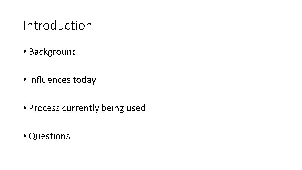302x170 pixels.
Task: Click the capital I in Influences
Action: [30, 80]
